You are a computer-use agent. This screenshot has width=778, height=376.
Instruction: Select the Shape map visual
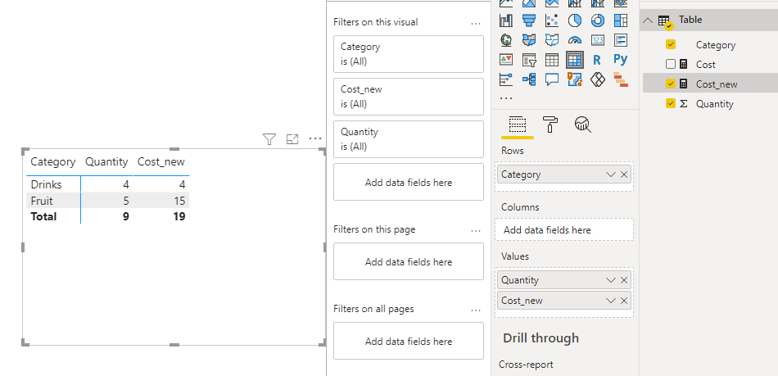(552, 39)
